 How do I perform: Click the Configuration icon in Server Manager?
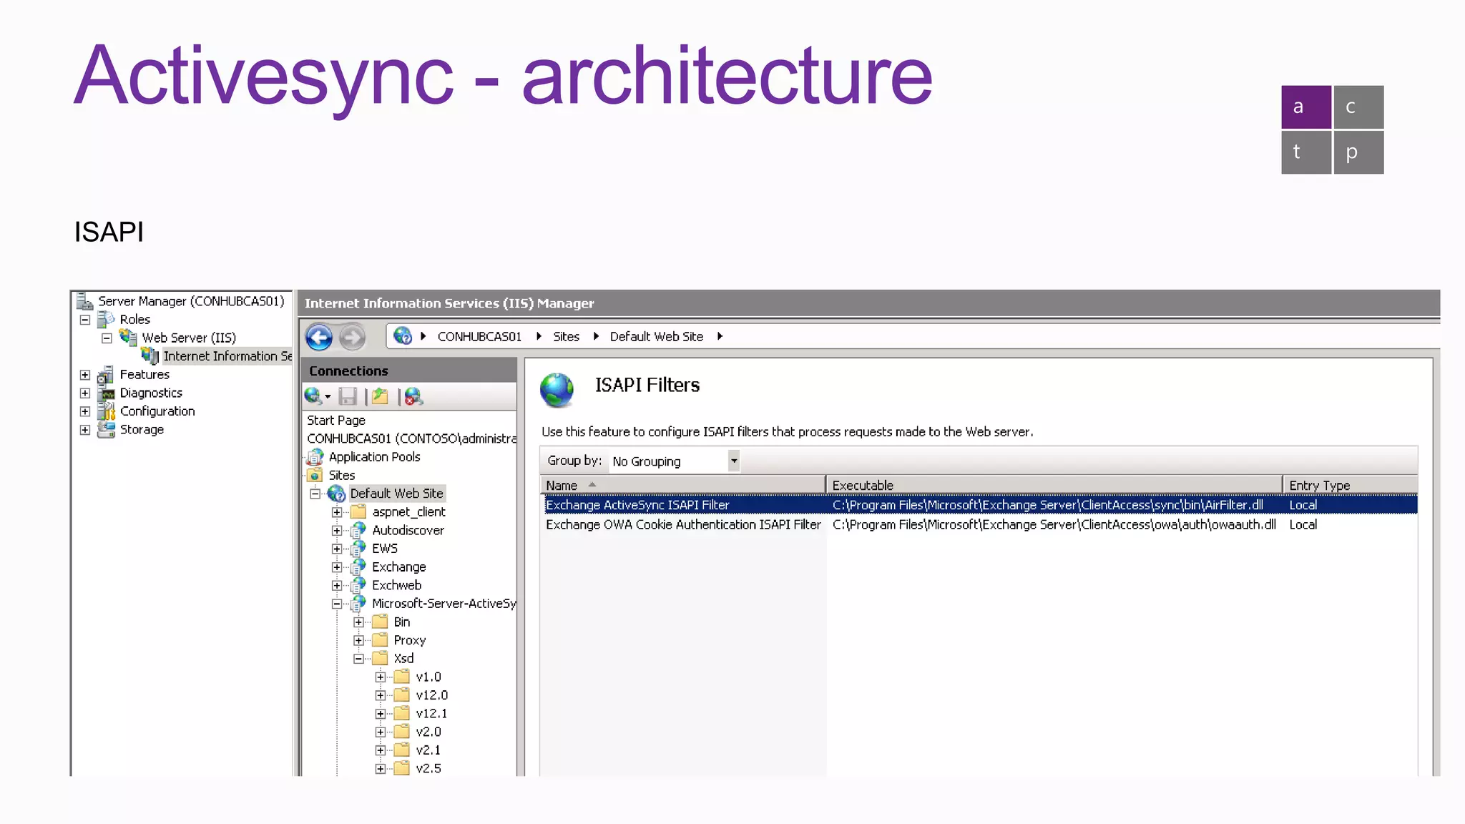(x=107, y=411)
